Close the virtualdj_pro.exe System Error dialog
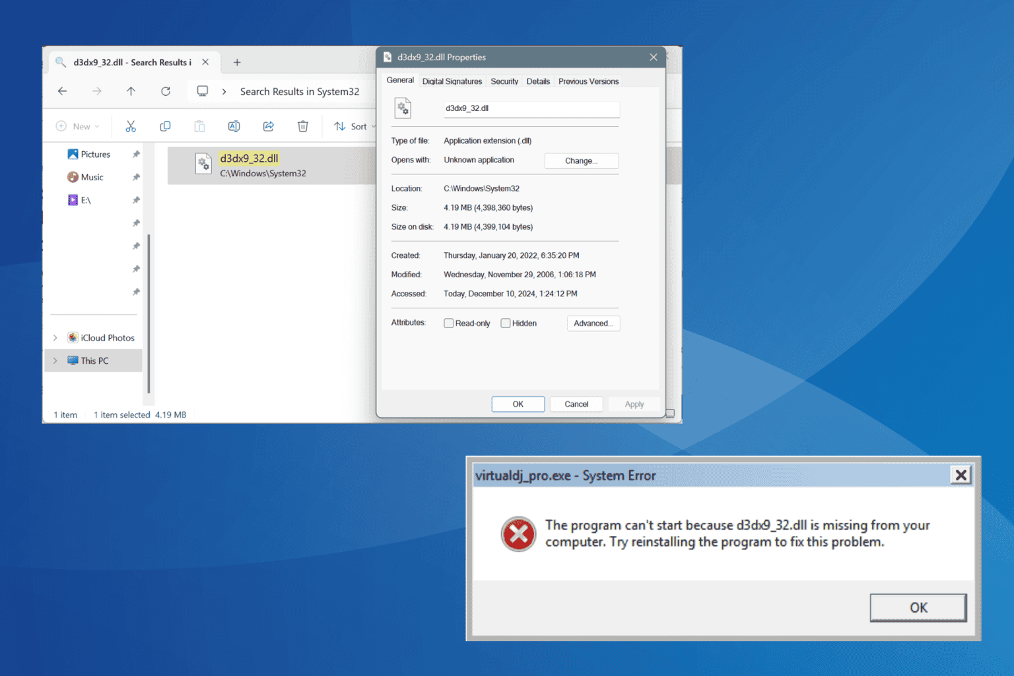Viewport: 1014px width, 676px height. click(x=961, y=475)
